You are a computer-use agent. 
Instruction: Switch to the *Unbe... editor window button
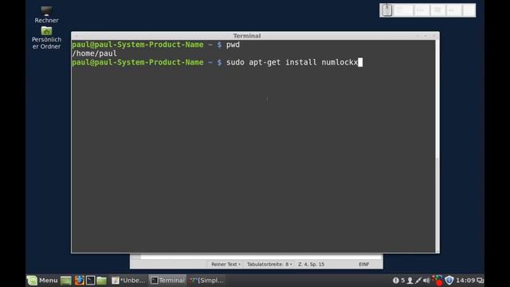[128, 280]
